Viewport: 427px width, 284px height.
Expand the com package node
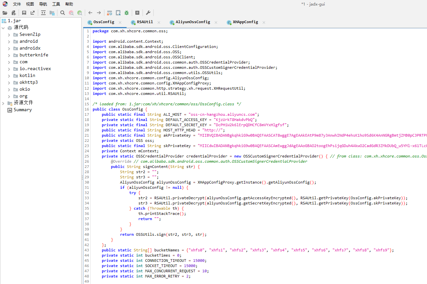pos(9,62)
